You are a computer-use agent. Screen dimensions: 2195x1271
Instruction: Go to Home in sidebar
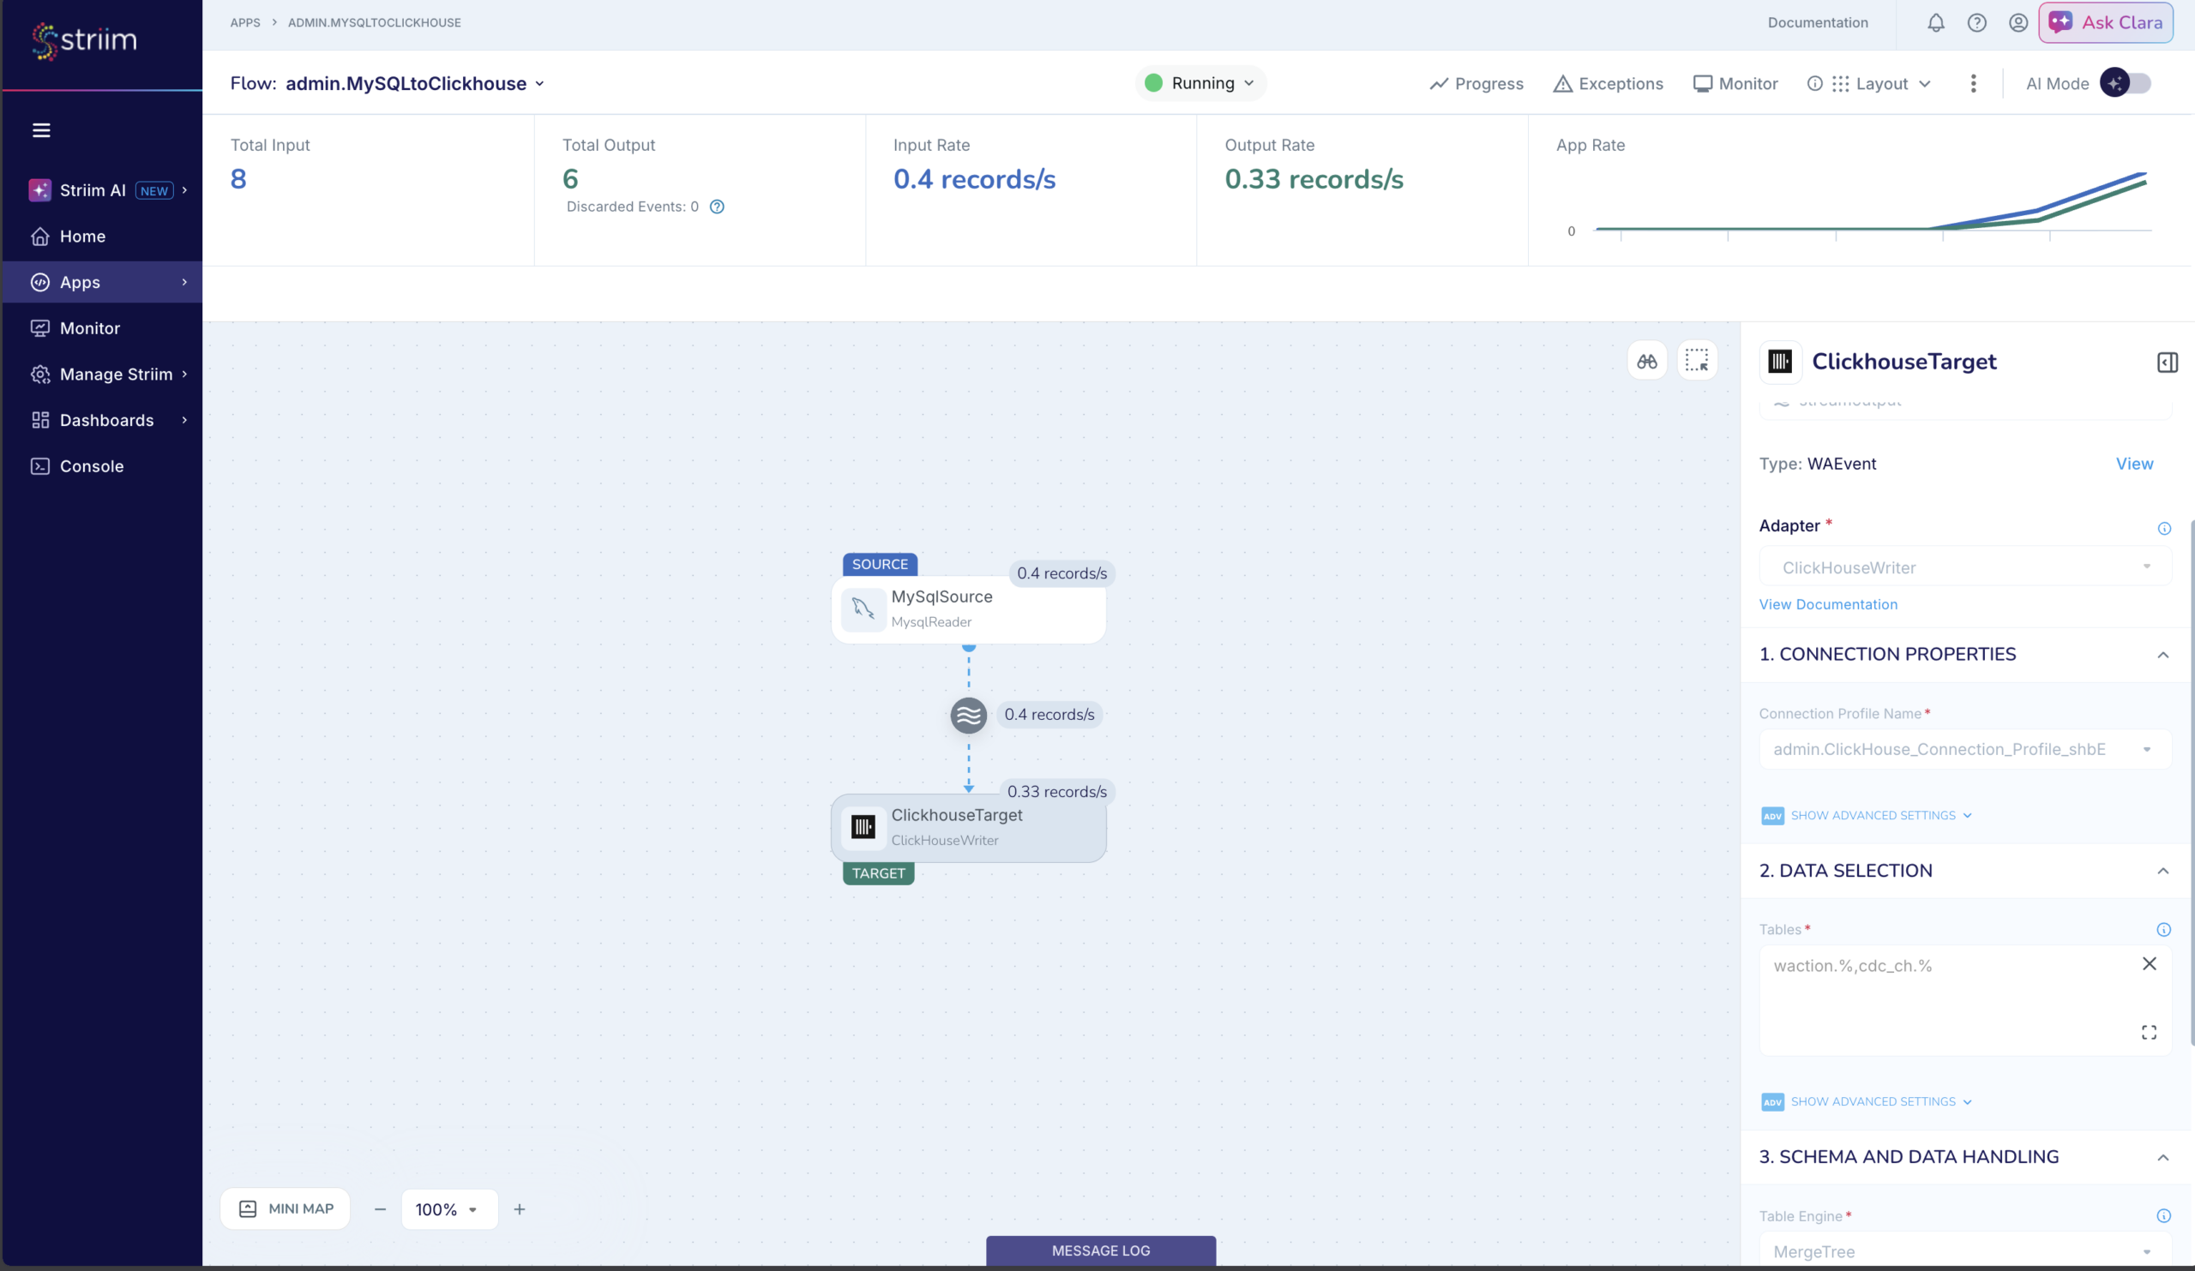pos(103,236)
